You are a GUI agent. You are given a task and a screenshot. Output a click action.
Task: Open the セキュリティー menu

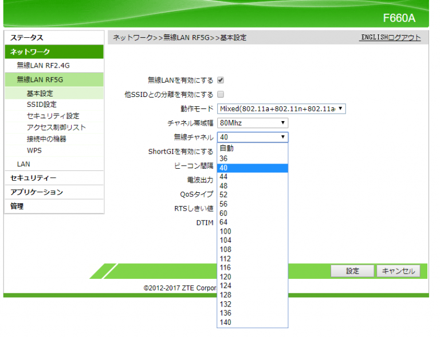pyautogui.click(x=54, y=178)
